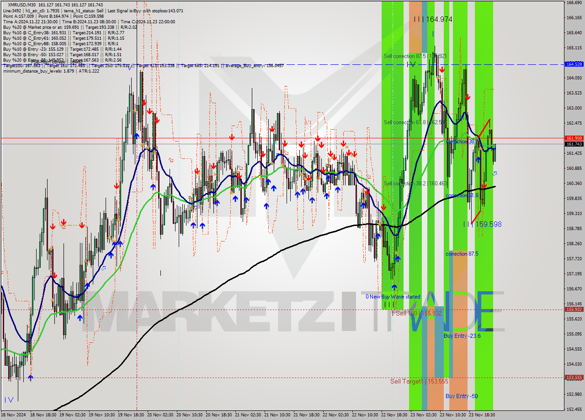Click the 'average_Buy_entry: 156.0457' text
Image resolution: width=585 pixels, height=420 pixels.
tap(254, 65)
